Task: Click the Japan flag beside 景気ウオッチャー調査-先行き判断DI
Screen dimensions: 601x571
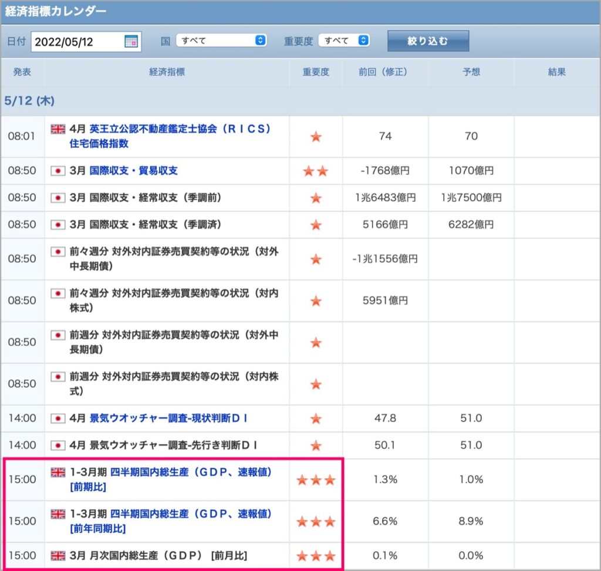Action: [58, 445]
